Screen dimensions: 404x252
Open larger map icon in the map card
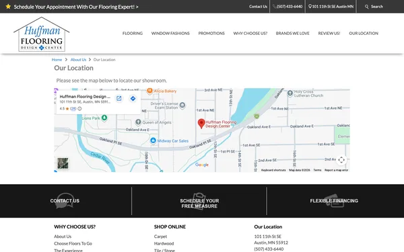(119, 99)
